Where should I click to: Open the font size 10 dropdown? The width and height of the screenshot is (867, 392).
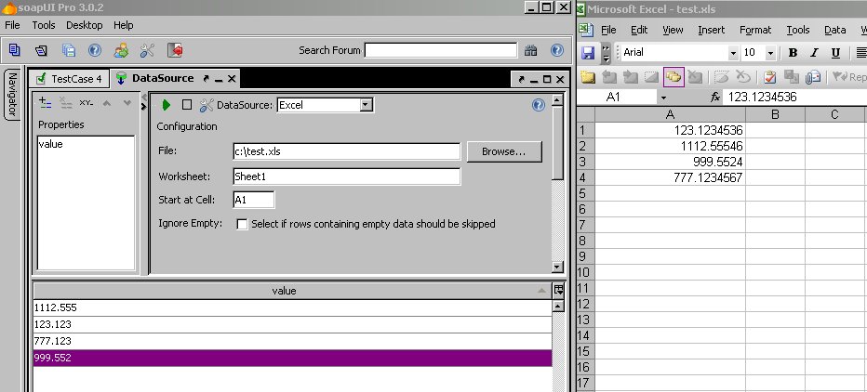click(770, 53)
